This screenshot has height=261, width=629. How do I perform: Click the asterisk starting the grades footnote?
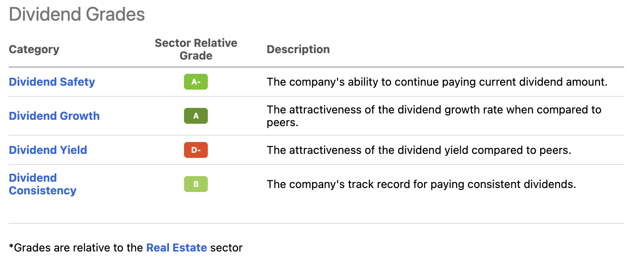(11, 247)
